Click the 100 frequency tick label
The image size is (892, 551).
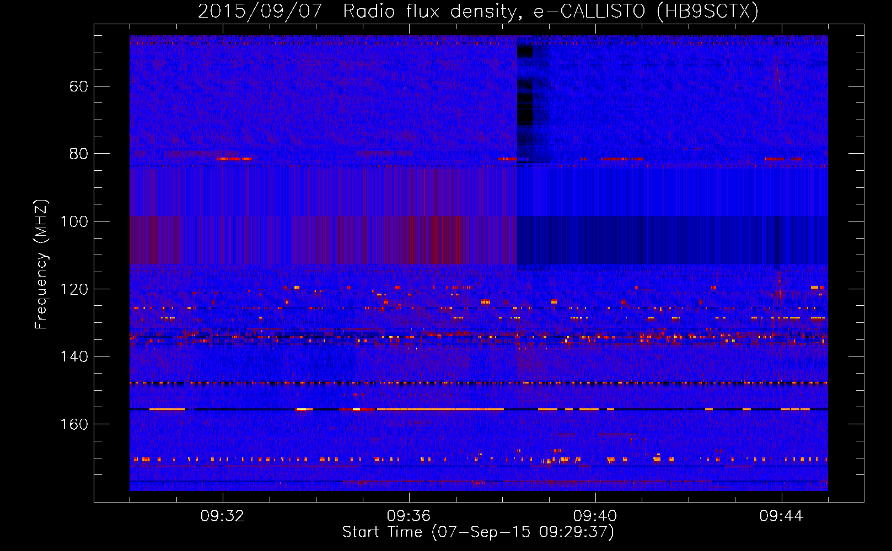click(74, 222)
